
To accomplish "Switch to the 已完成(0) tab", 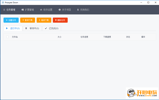I will point(52,28).
